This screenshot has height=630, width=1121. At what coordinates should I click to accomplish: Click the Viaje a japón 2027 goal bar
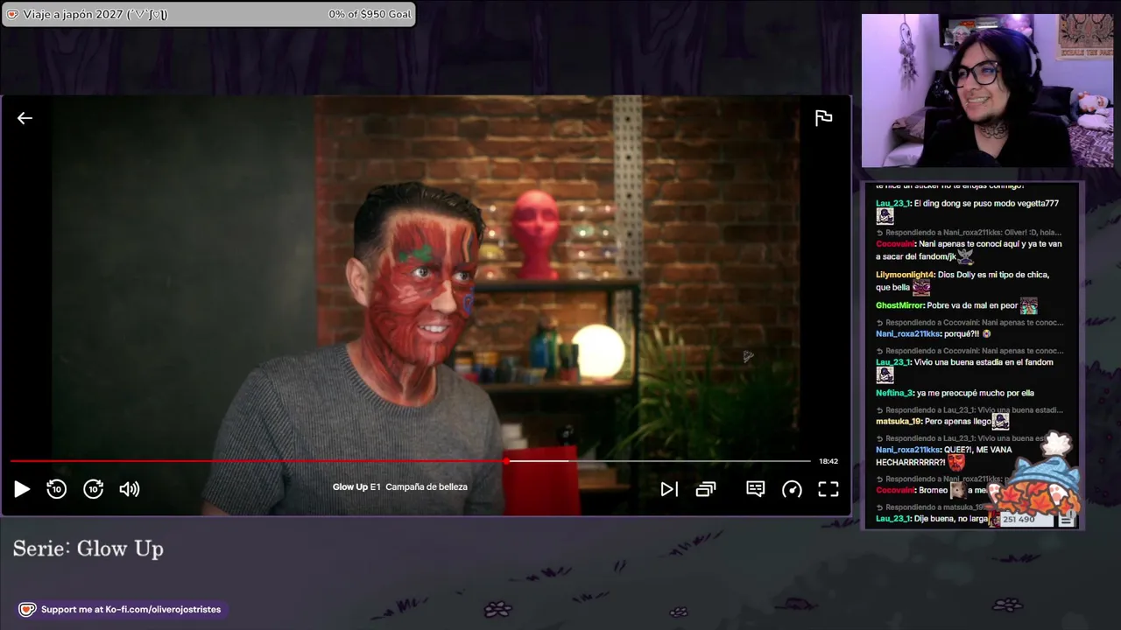[208, 14]
